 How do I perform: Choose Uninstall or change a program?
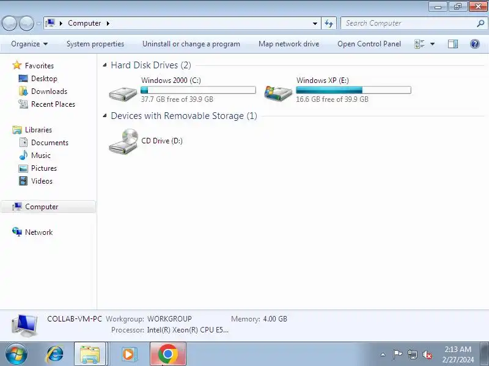191,44
